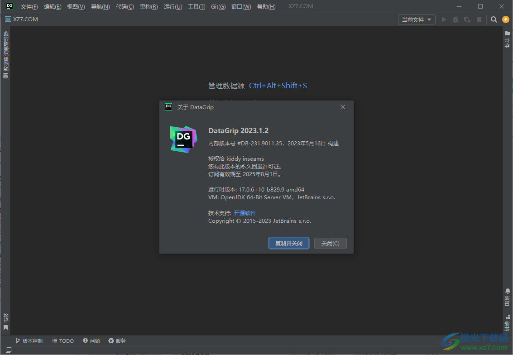
Task: Open the TODO tool window
Action: (x=63, y=341)
